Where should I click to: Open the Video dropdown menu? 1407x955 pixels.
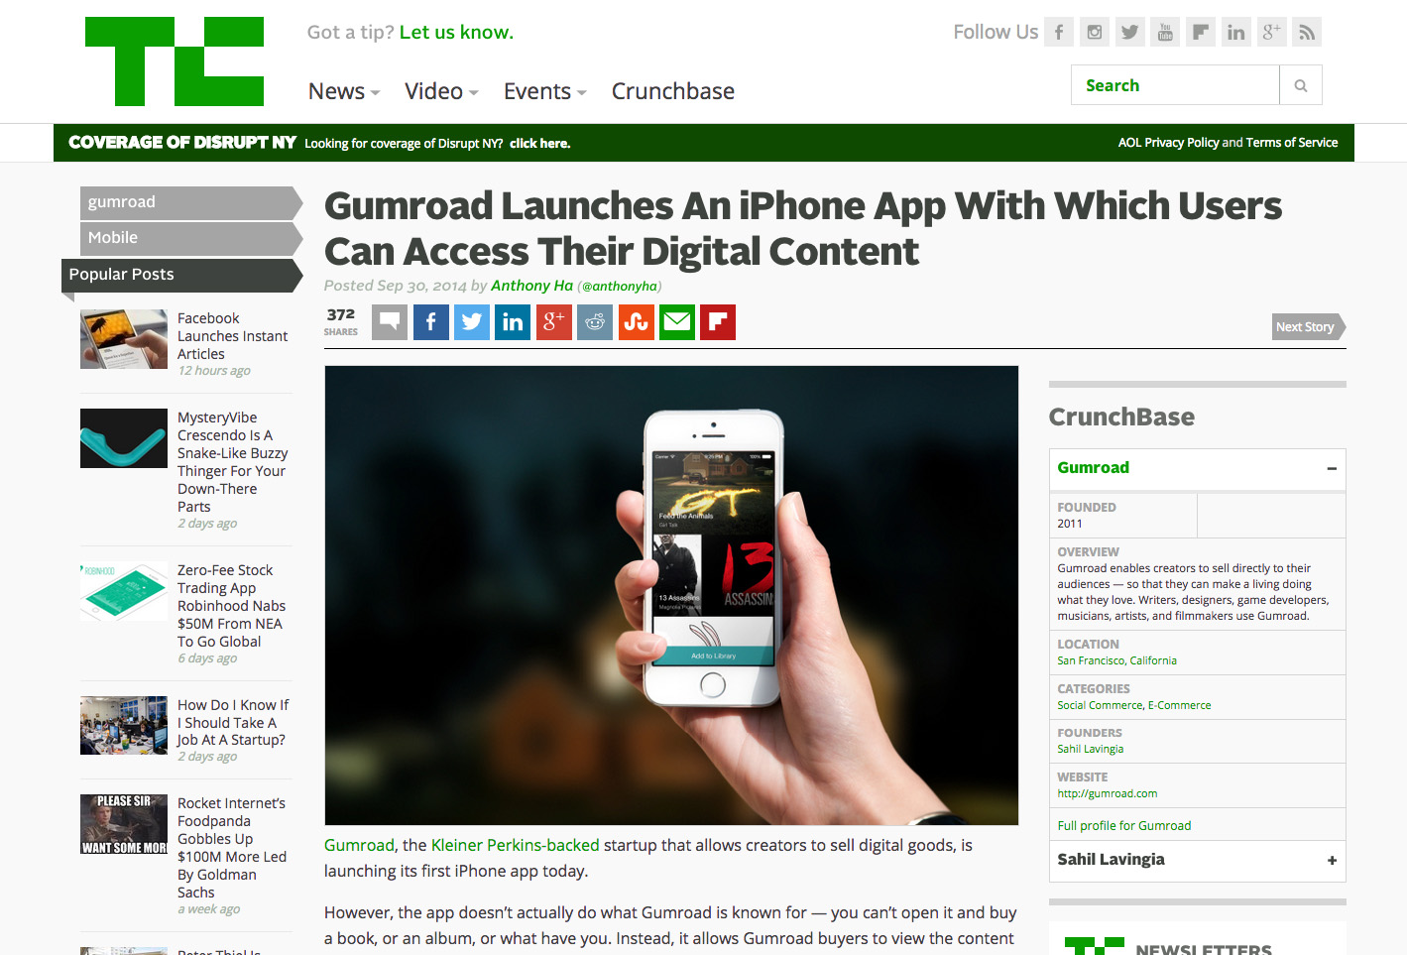coord(441,91)
